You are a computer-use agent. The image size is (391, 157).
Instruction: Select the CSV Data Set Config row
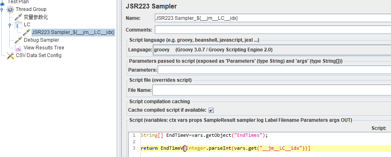[38, 55]
